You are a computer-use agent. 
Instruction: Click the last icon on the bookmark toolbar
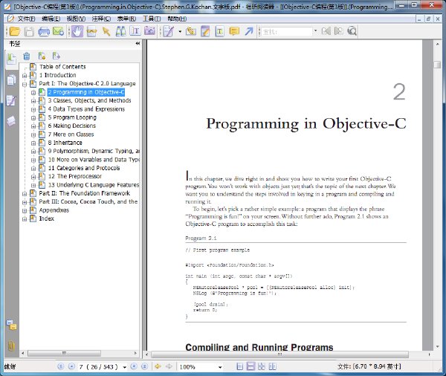pyautogui.click(x=56, y=56)
